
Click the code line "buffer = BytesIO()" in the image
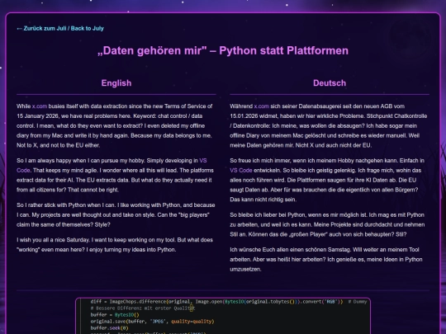pos(115,315)
